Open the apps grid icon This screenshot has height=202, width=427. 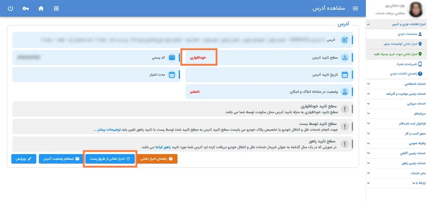56,8
